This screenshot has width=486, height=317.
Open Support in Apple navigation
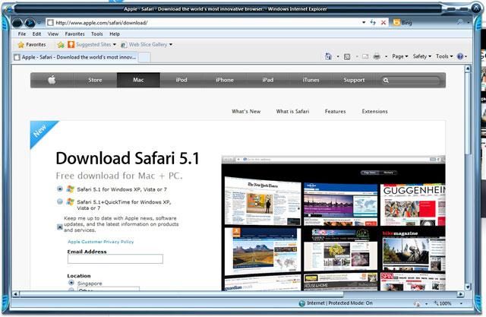[354, 80]
